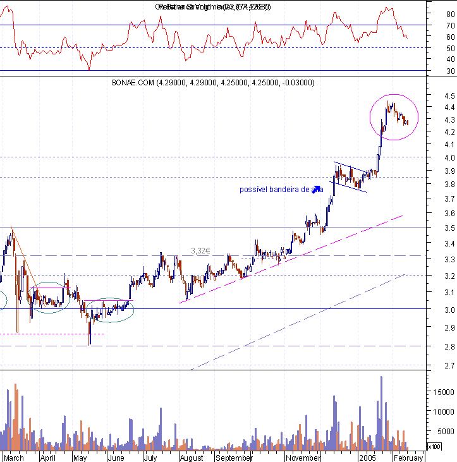Click the x100 volume multiplier box

click(x=434, y=447)
